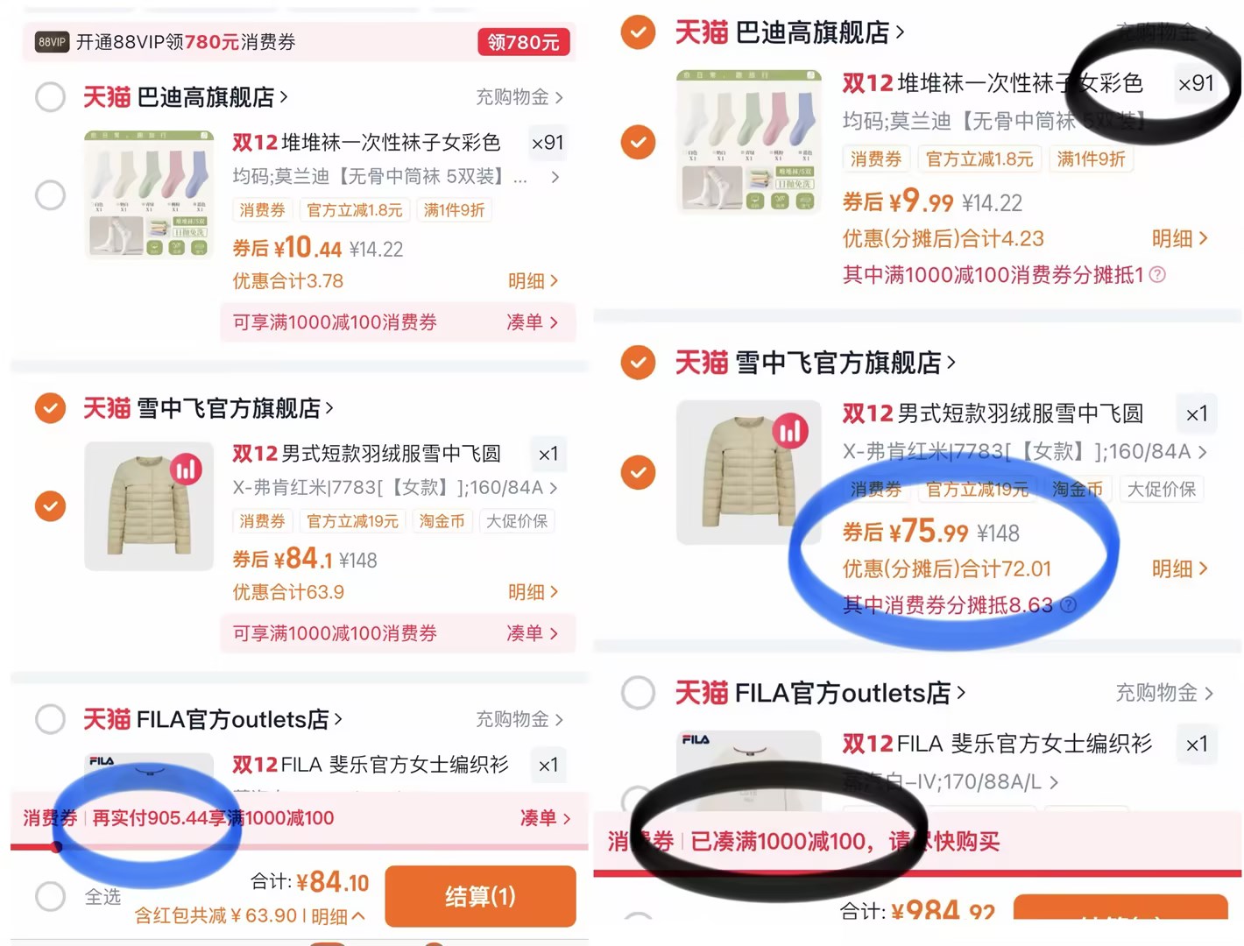Uncheck the right panel socks item checkbox

coord(638,141)
